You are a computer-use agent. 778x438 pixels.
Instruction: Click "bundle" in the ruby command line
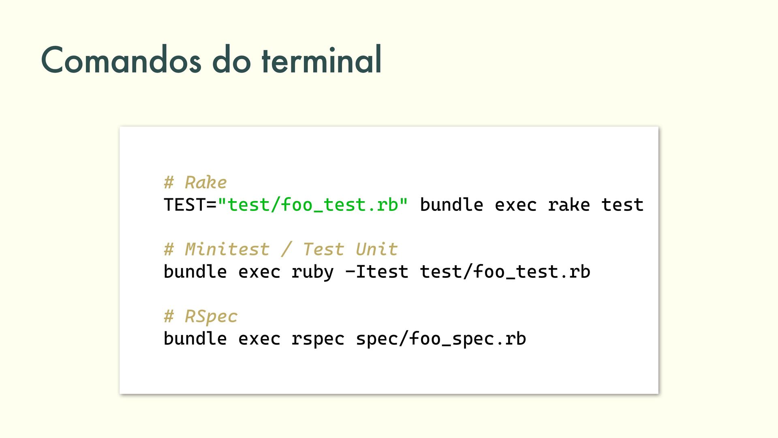(195, 272)
